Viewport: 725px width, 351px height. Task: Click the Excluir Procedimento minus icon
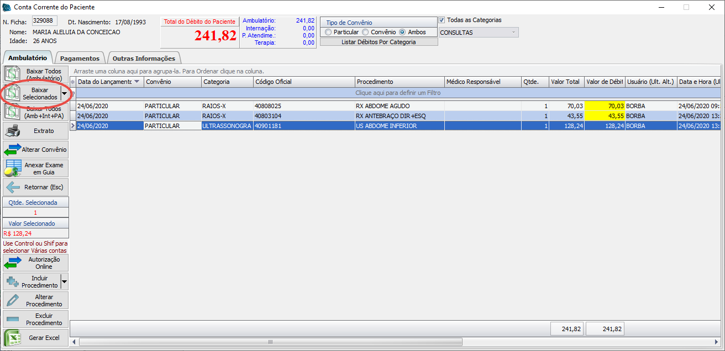[13, 319]
